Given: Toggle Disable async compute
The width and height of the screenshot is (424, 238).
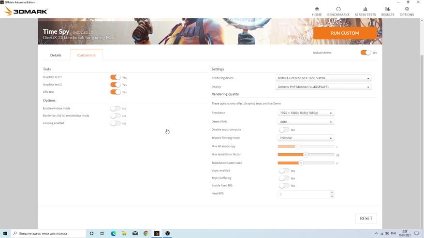Looking at the screenshot, I should 284,130.
